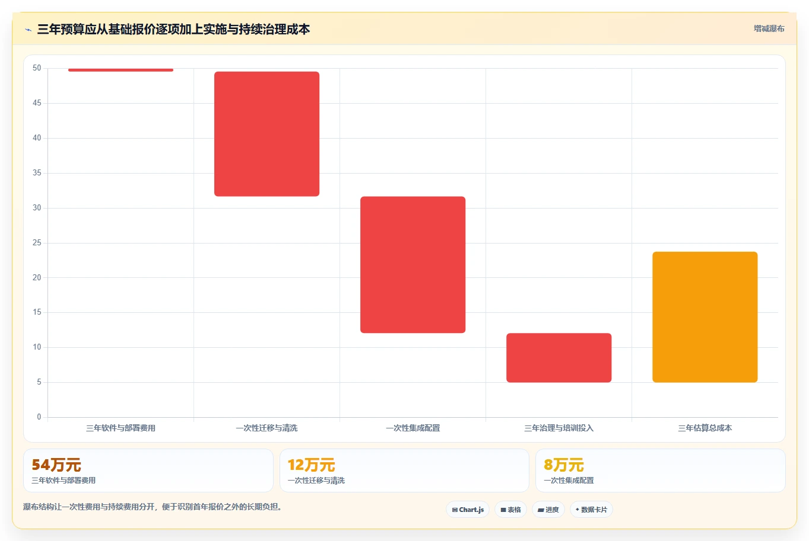Click y-axis tick label 50

[x=37, y=68]
